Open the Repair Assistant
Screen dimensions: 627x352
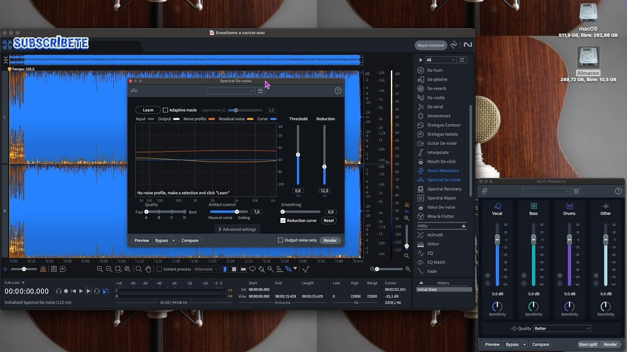pos(431,45)
